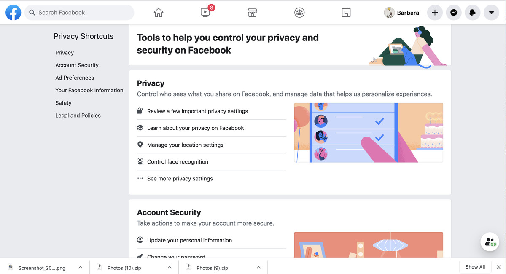The height and width of the screenshot is (274, 506).
Task: Open Manage your location settings
Action: pyautogui.click(x=185, y=145)
